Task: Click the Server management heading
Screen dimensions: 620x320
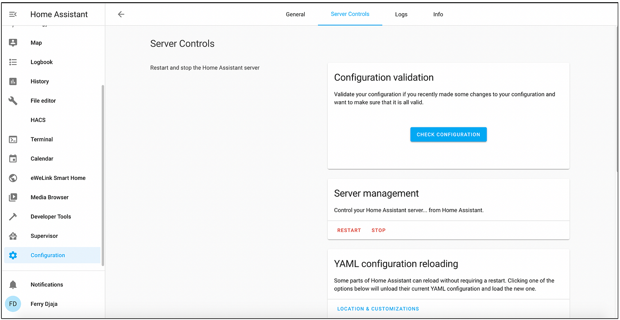Action: click(x=376, y=194)
